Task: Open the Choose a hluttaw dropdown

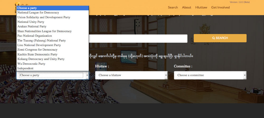Action: [x=131, y=75]
